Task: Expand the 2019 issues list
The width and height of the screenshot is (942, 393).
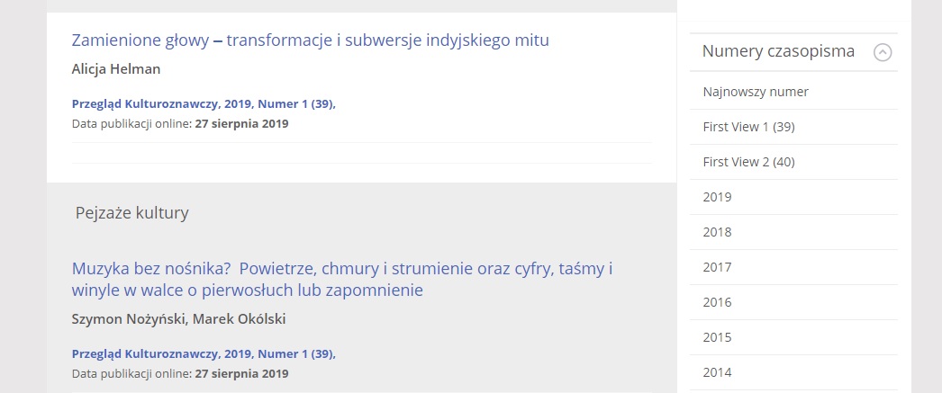Action: click(x=718, y=197)
